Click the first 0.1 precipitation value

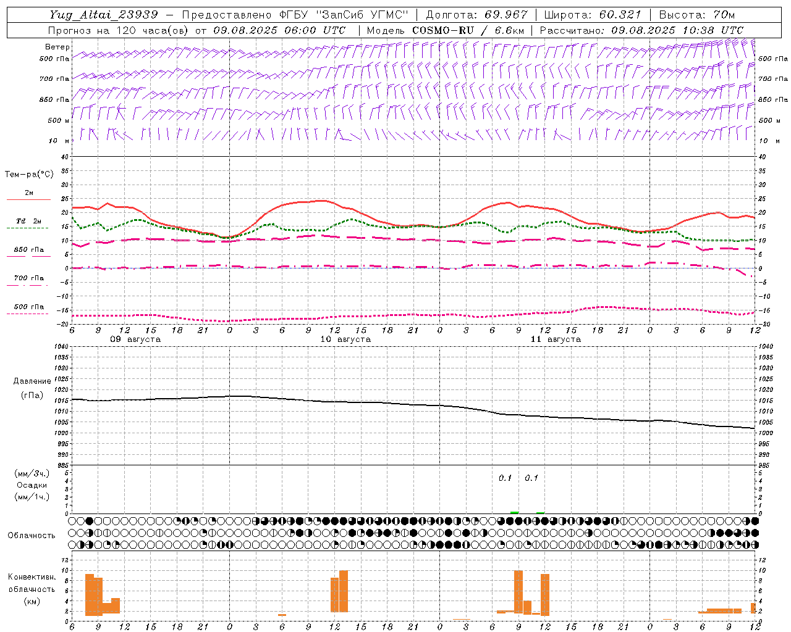[505, 478]
